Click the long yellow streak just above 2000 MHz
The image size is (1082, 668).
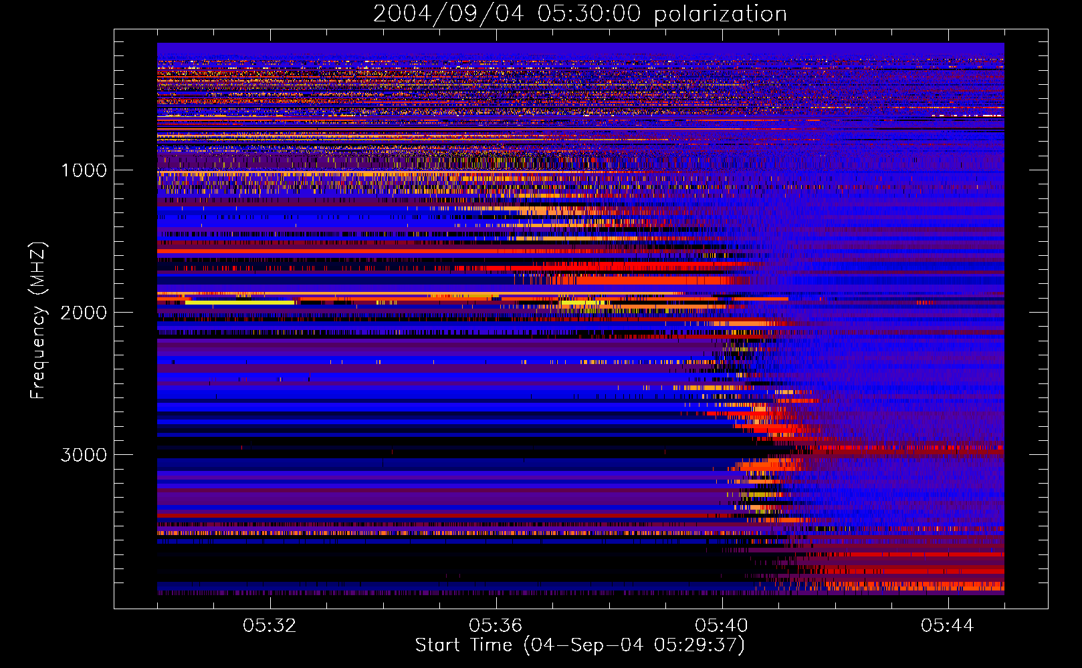click(240, 303)
